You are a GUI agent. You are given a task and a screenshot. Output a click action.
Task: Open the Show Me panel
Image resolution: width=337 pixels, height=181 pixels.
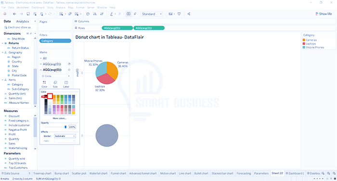[324, 14]
